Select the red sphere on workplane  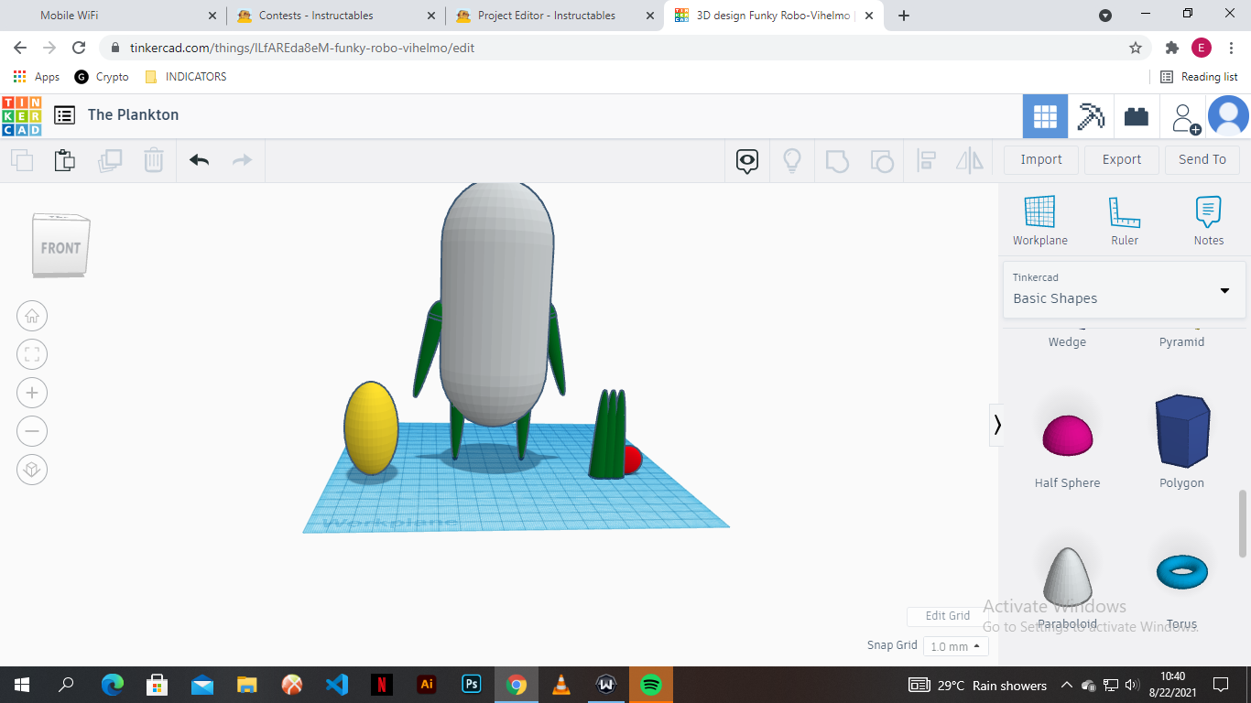tap(633, 460)
